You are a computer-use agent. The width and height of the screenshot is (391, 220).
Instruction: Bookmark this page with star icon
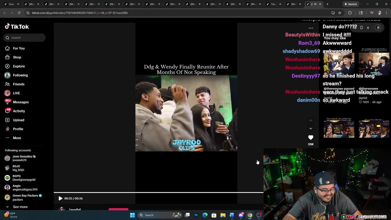click(340, 13)
